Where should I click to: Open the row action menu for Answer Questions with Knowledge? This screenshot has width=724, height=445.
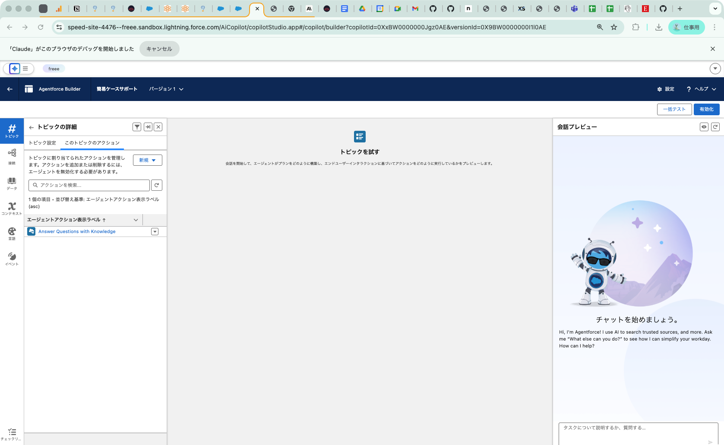tap(155, 231)
